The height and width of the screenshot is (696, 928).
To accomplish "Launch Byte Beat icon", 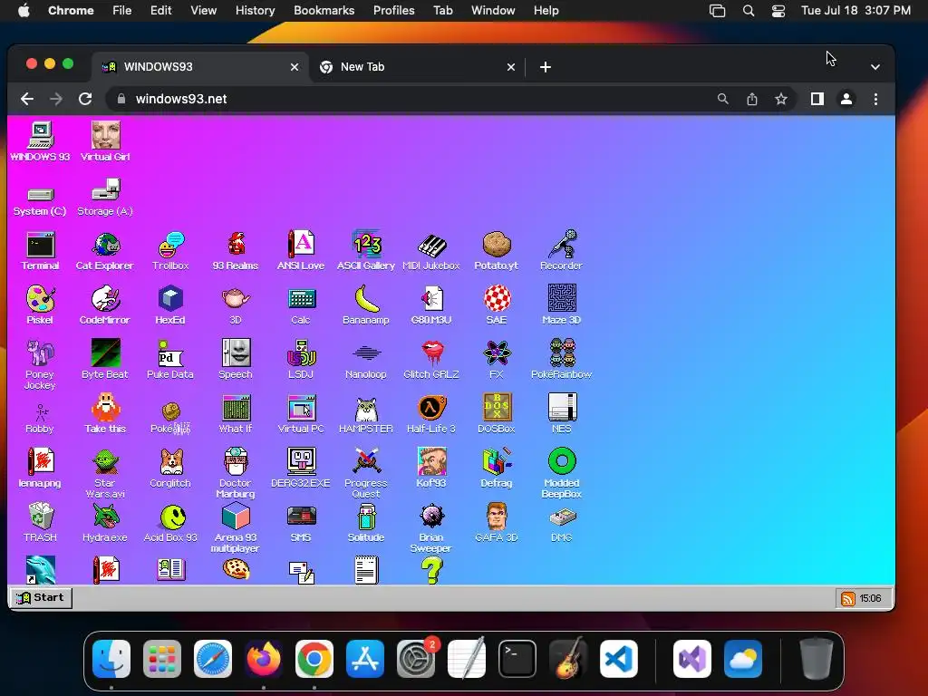I will [x=105, y=360].
